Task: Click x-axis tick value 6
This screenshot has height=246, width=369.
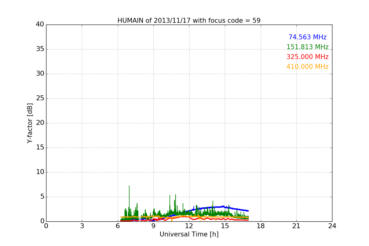Action: 118,226
